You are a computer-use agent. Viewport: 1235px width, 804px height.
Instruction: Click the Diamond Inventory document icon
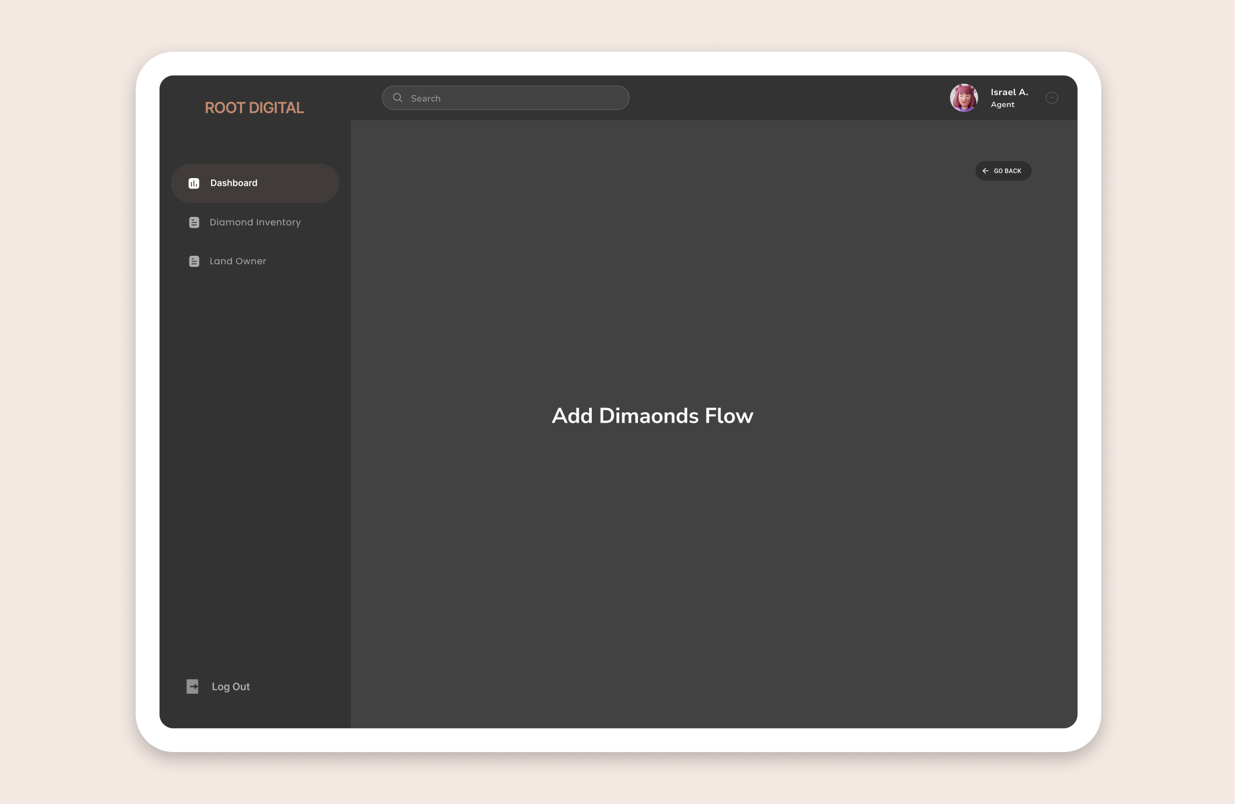194,223
